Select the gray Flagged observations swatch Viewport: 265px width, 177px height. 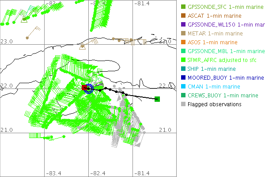(183, 104)
